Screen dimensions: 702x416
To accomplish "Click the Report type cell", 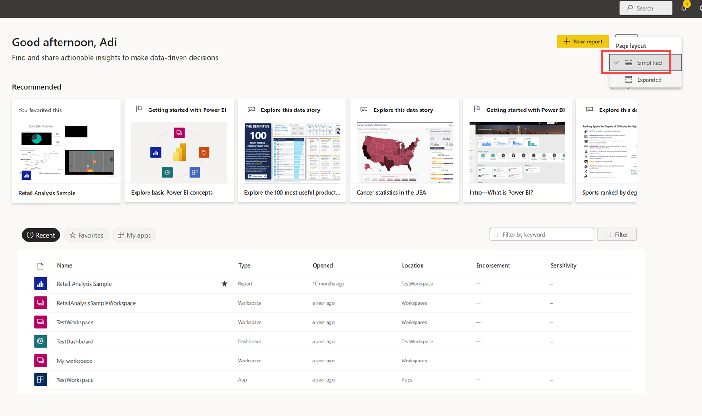I will tap(245, 284).
